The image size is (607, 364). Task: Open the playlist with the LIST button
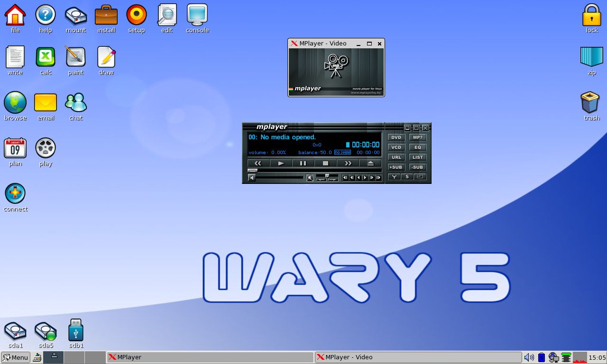[418, 157]
